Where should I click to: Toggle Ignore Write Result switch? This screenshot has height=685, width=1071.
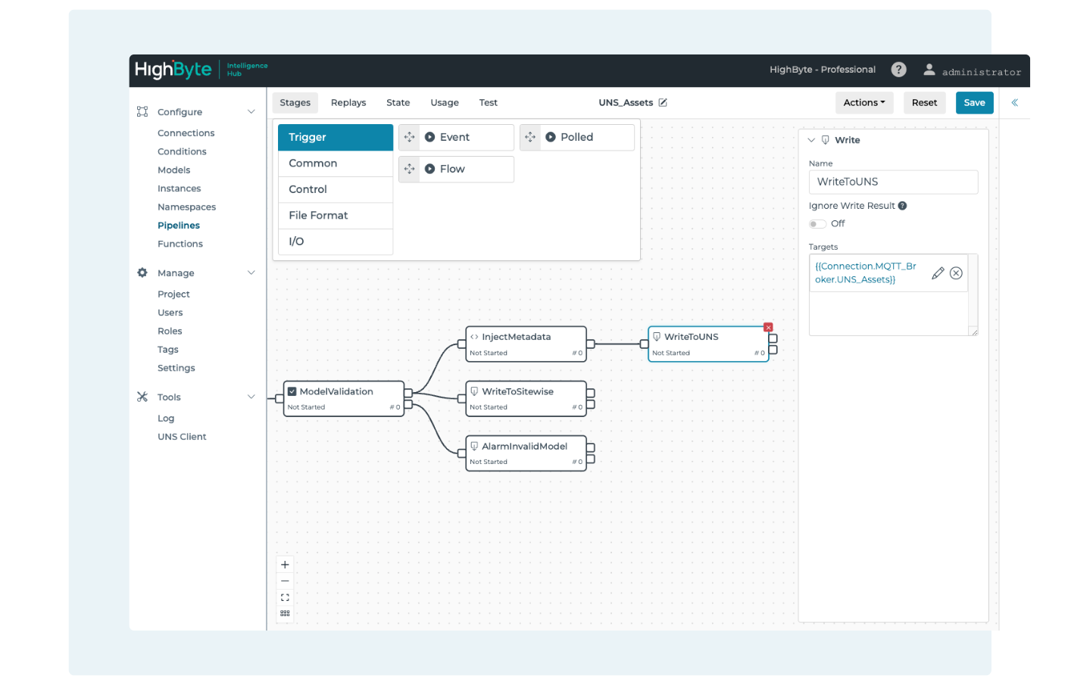pyautogui.click(x=817, y=224)
